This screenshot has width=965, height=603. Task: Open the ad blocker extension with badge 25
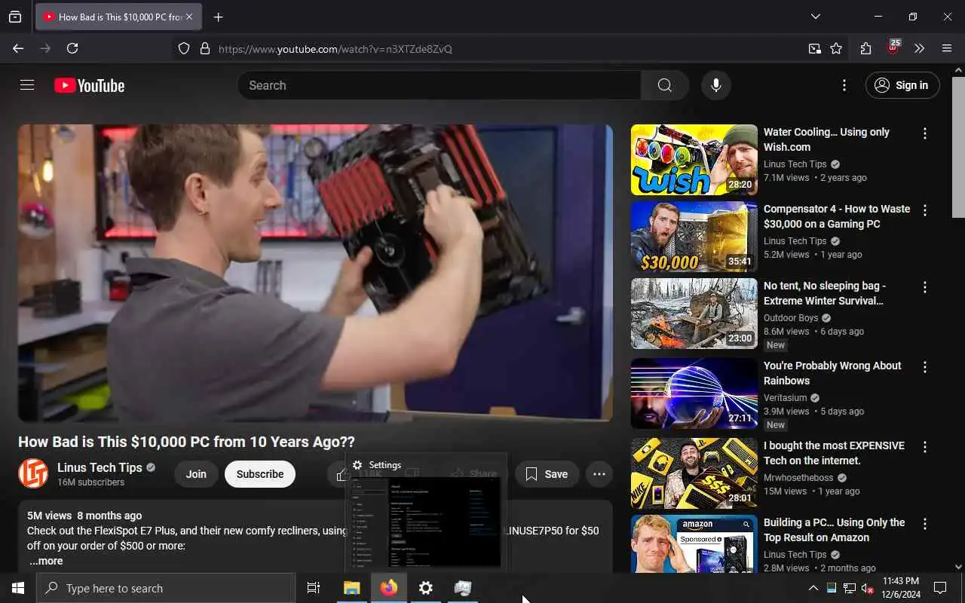point(893,48)
